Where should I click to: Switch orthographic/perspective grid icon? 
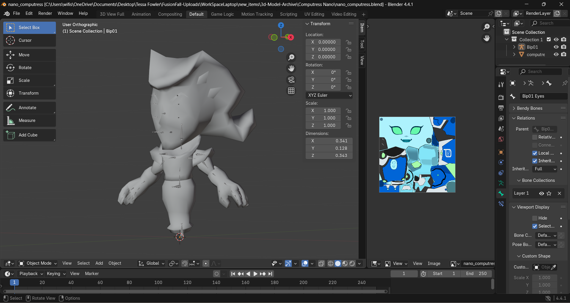pyautogui.click(x=291, y=91)
